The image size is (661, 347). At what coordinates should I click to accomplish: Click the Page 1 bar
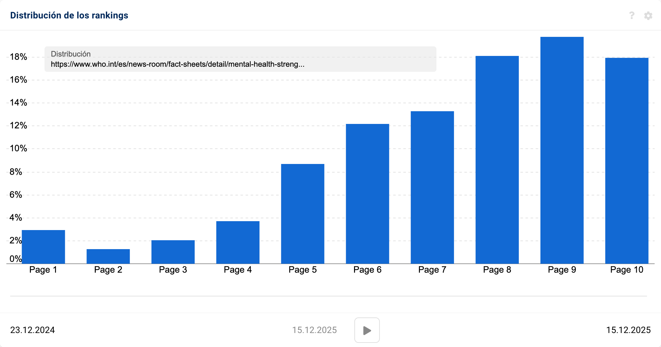pyautogui.click(x=43, y=247)
